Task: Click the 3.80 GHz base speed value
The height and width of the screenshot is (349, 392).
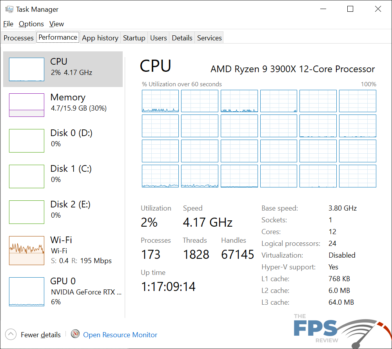Action: (343, 208)
